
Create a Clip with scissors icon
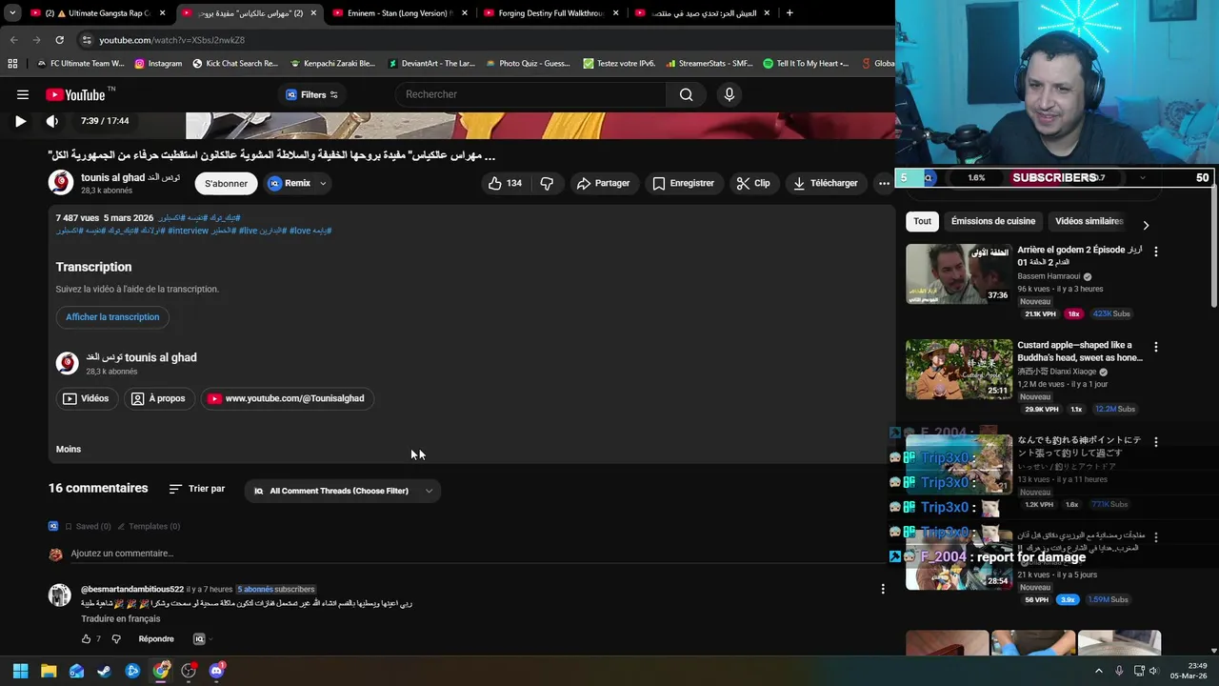point(753,183)
